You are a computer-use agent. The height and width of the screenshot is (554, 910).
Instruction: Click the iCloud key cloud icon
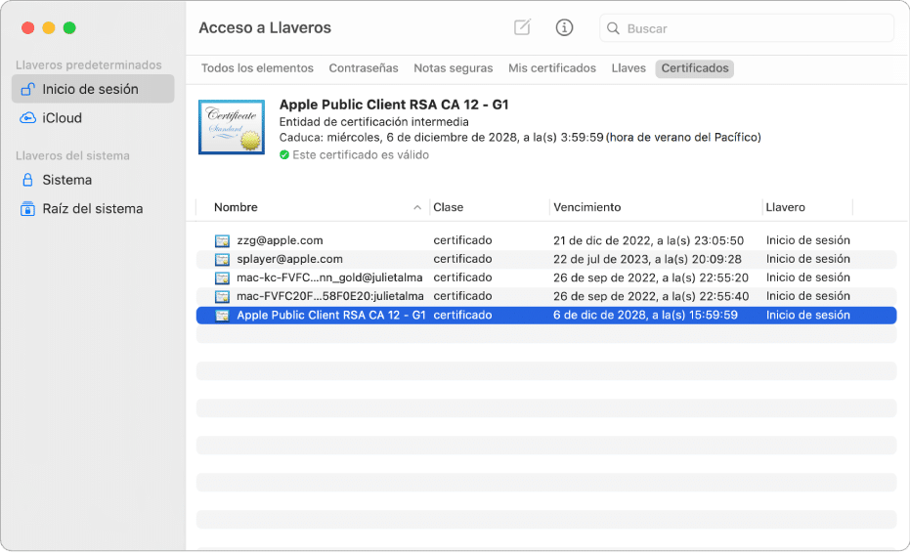point(27,118)
